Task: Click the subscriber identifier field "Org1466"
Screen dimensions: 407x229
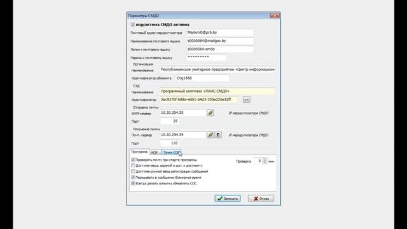Action: tap(202, 78)
